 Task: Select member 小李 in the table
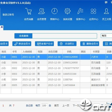pyautogui.click(x=3, y=74)
